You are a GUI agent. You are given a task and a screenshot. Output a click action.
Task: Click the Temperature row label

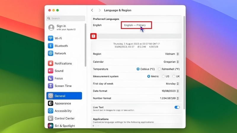[x=100, y=69]
